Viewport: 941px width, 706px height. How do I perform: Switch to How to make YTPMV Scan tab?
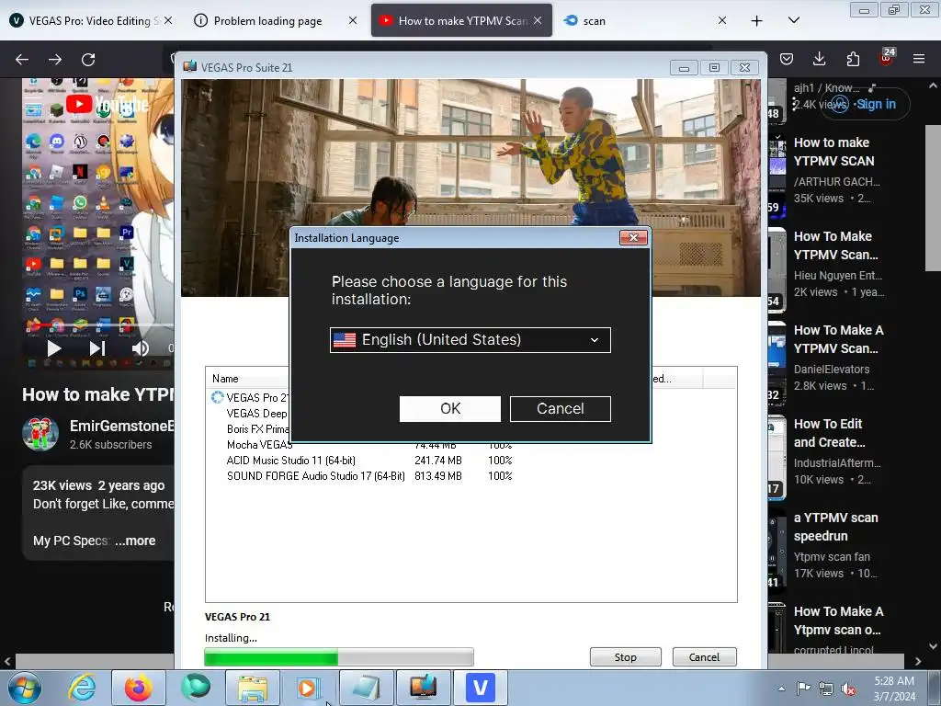click(x=462, y=21)
